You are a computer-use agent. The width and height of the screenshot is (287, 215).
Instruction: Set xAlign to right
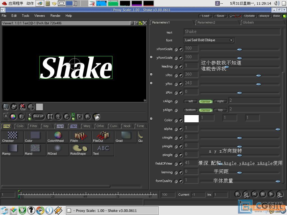(220, 101)
